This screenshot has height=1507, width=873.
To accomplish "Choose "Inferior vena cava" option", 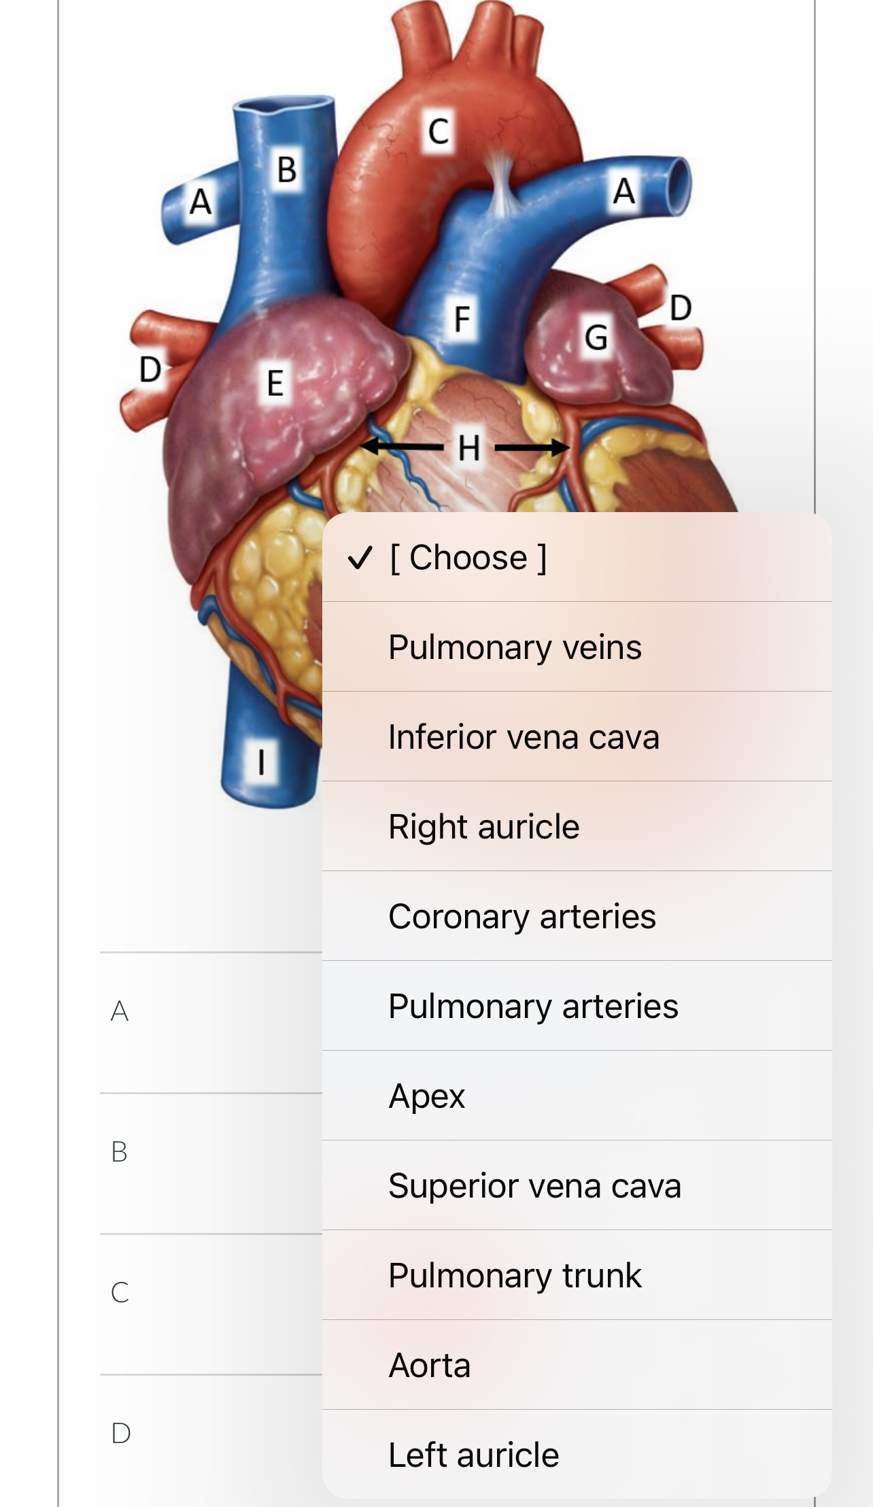I will tap(525, 736).
